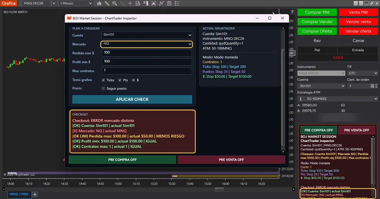Open the Cuenta dropdown in inspector dialog

coord(147,35)
